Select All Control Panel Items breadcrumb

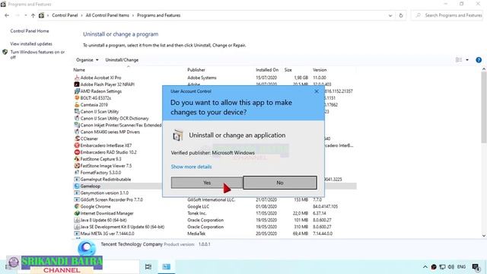pyautogui.click(x=107, y=15)
